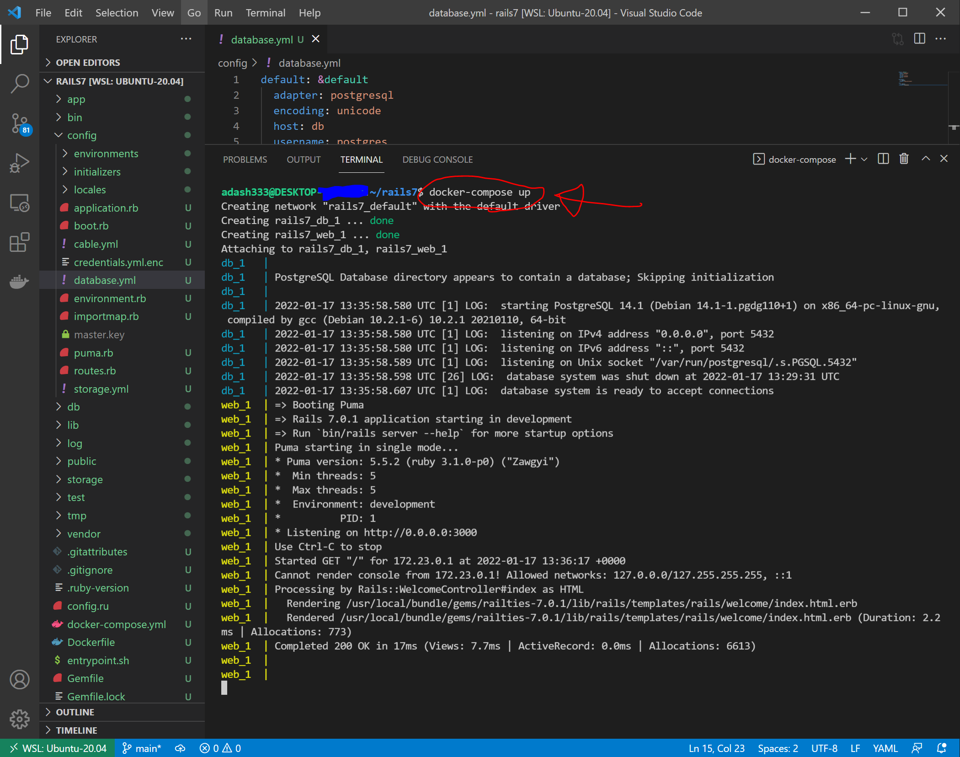
Task: Switch to the OUTPUT tab
Action: (x=304, y=159)
